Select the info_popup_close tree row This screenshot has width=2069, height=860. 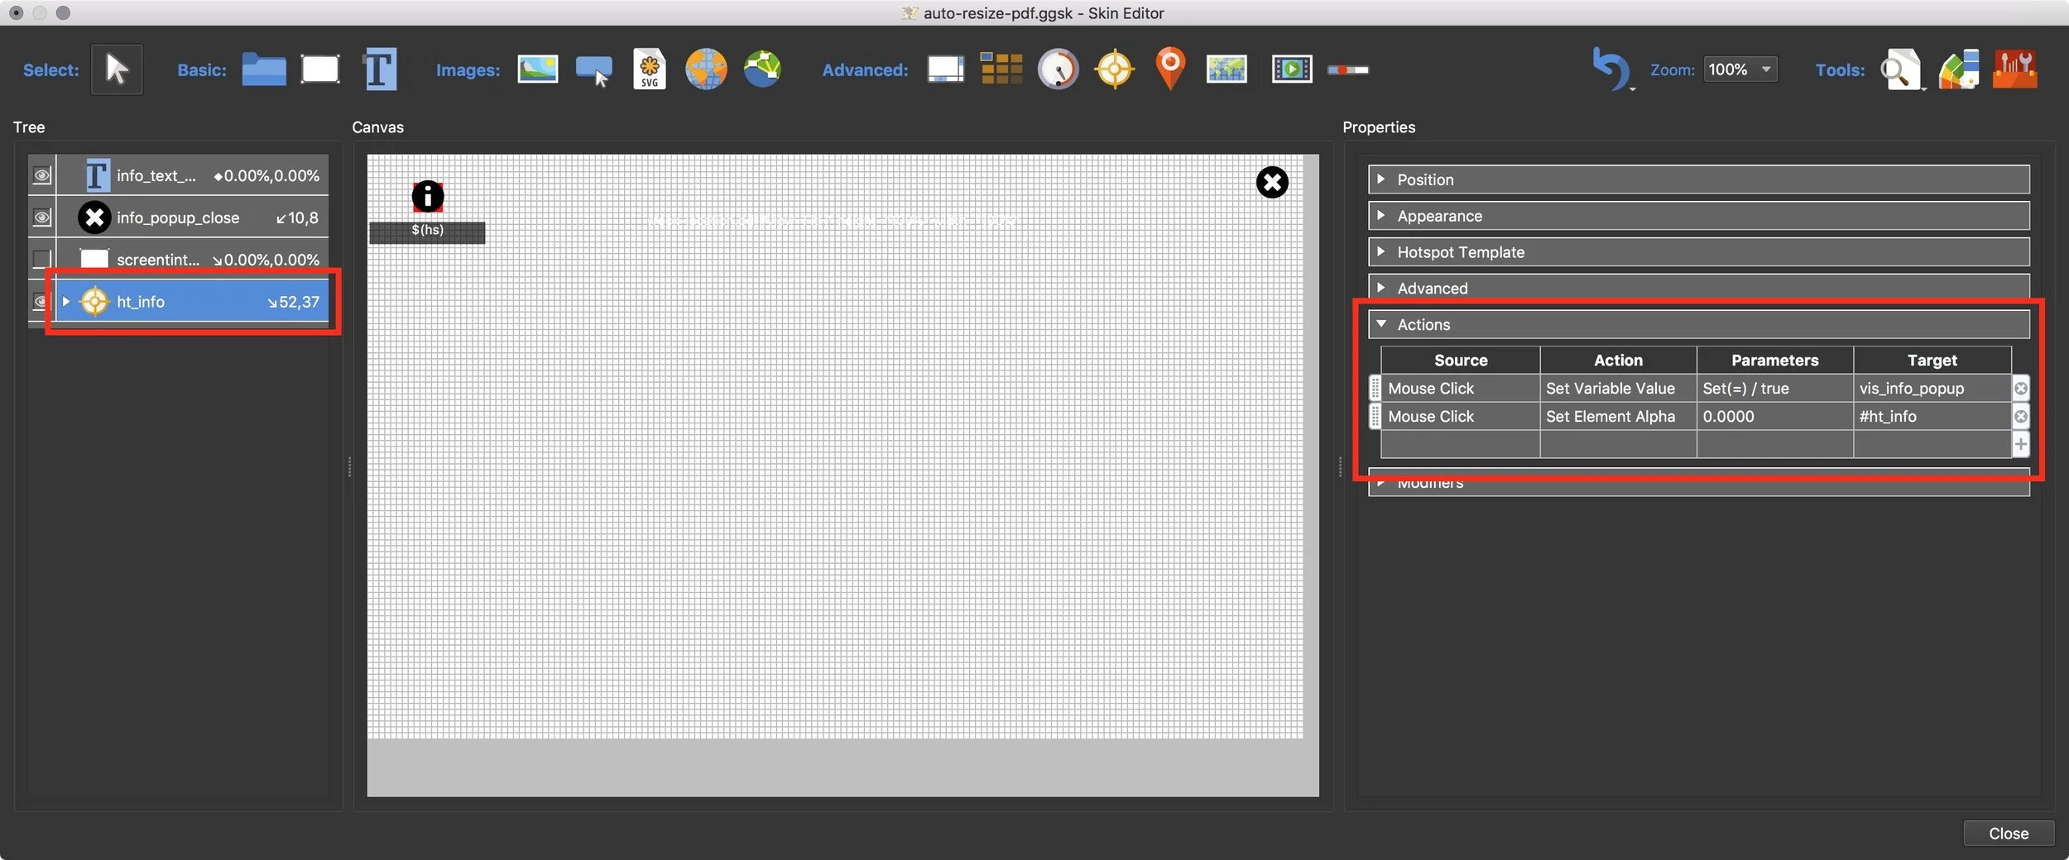[x=192, y=217]
